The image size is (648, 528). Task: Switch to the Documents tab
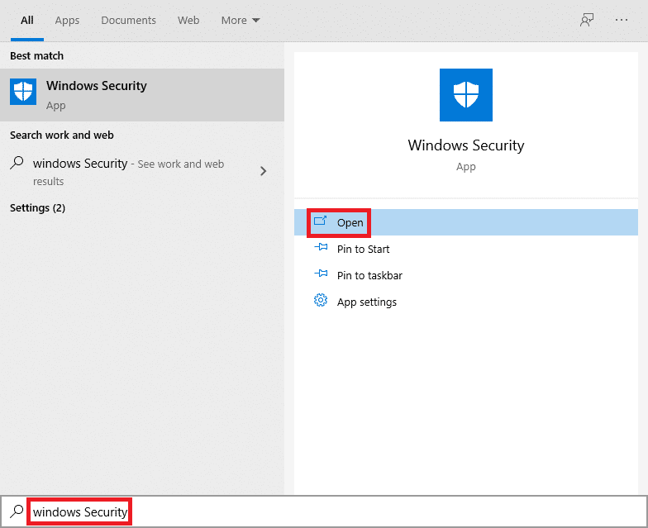[x=129, y=20]
